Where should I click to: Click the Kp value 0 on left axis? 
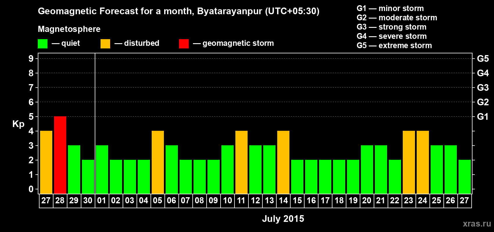[31, 189]
